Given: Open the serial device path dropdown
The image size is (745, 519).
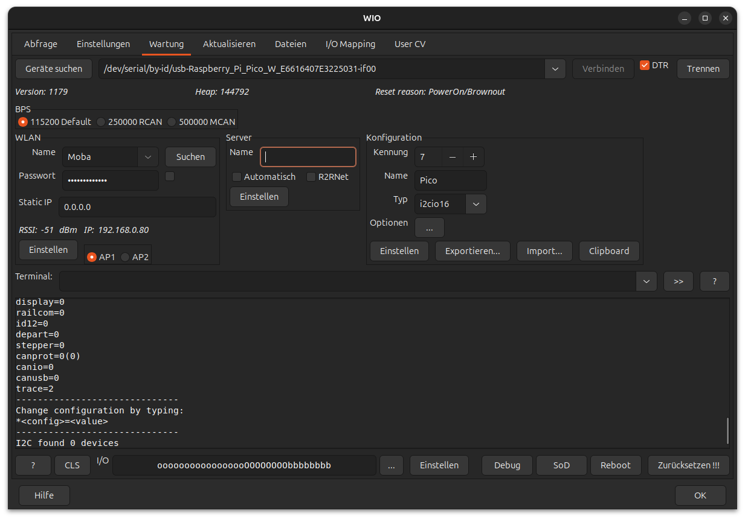Looking at the screenshot, I should click(x=555, y=69).
